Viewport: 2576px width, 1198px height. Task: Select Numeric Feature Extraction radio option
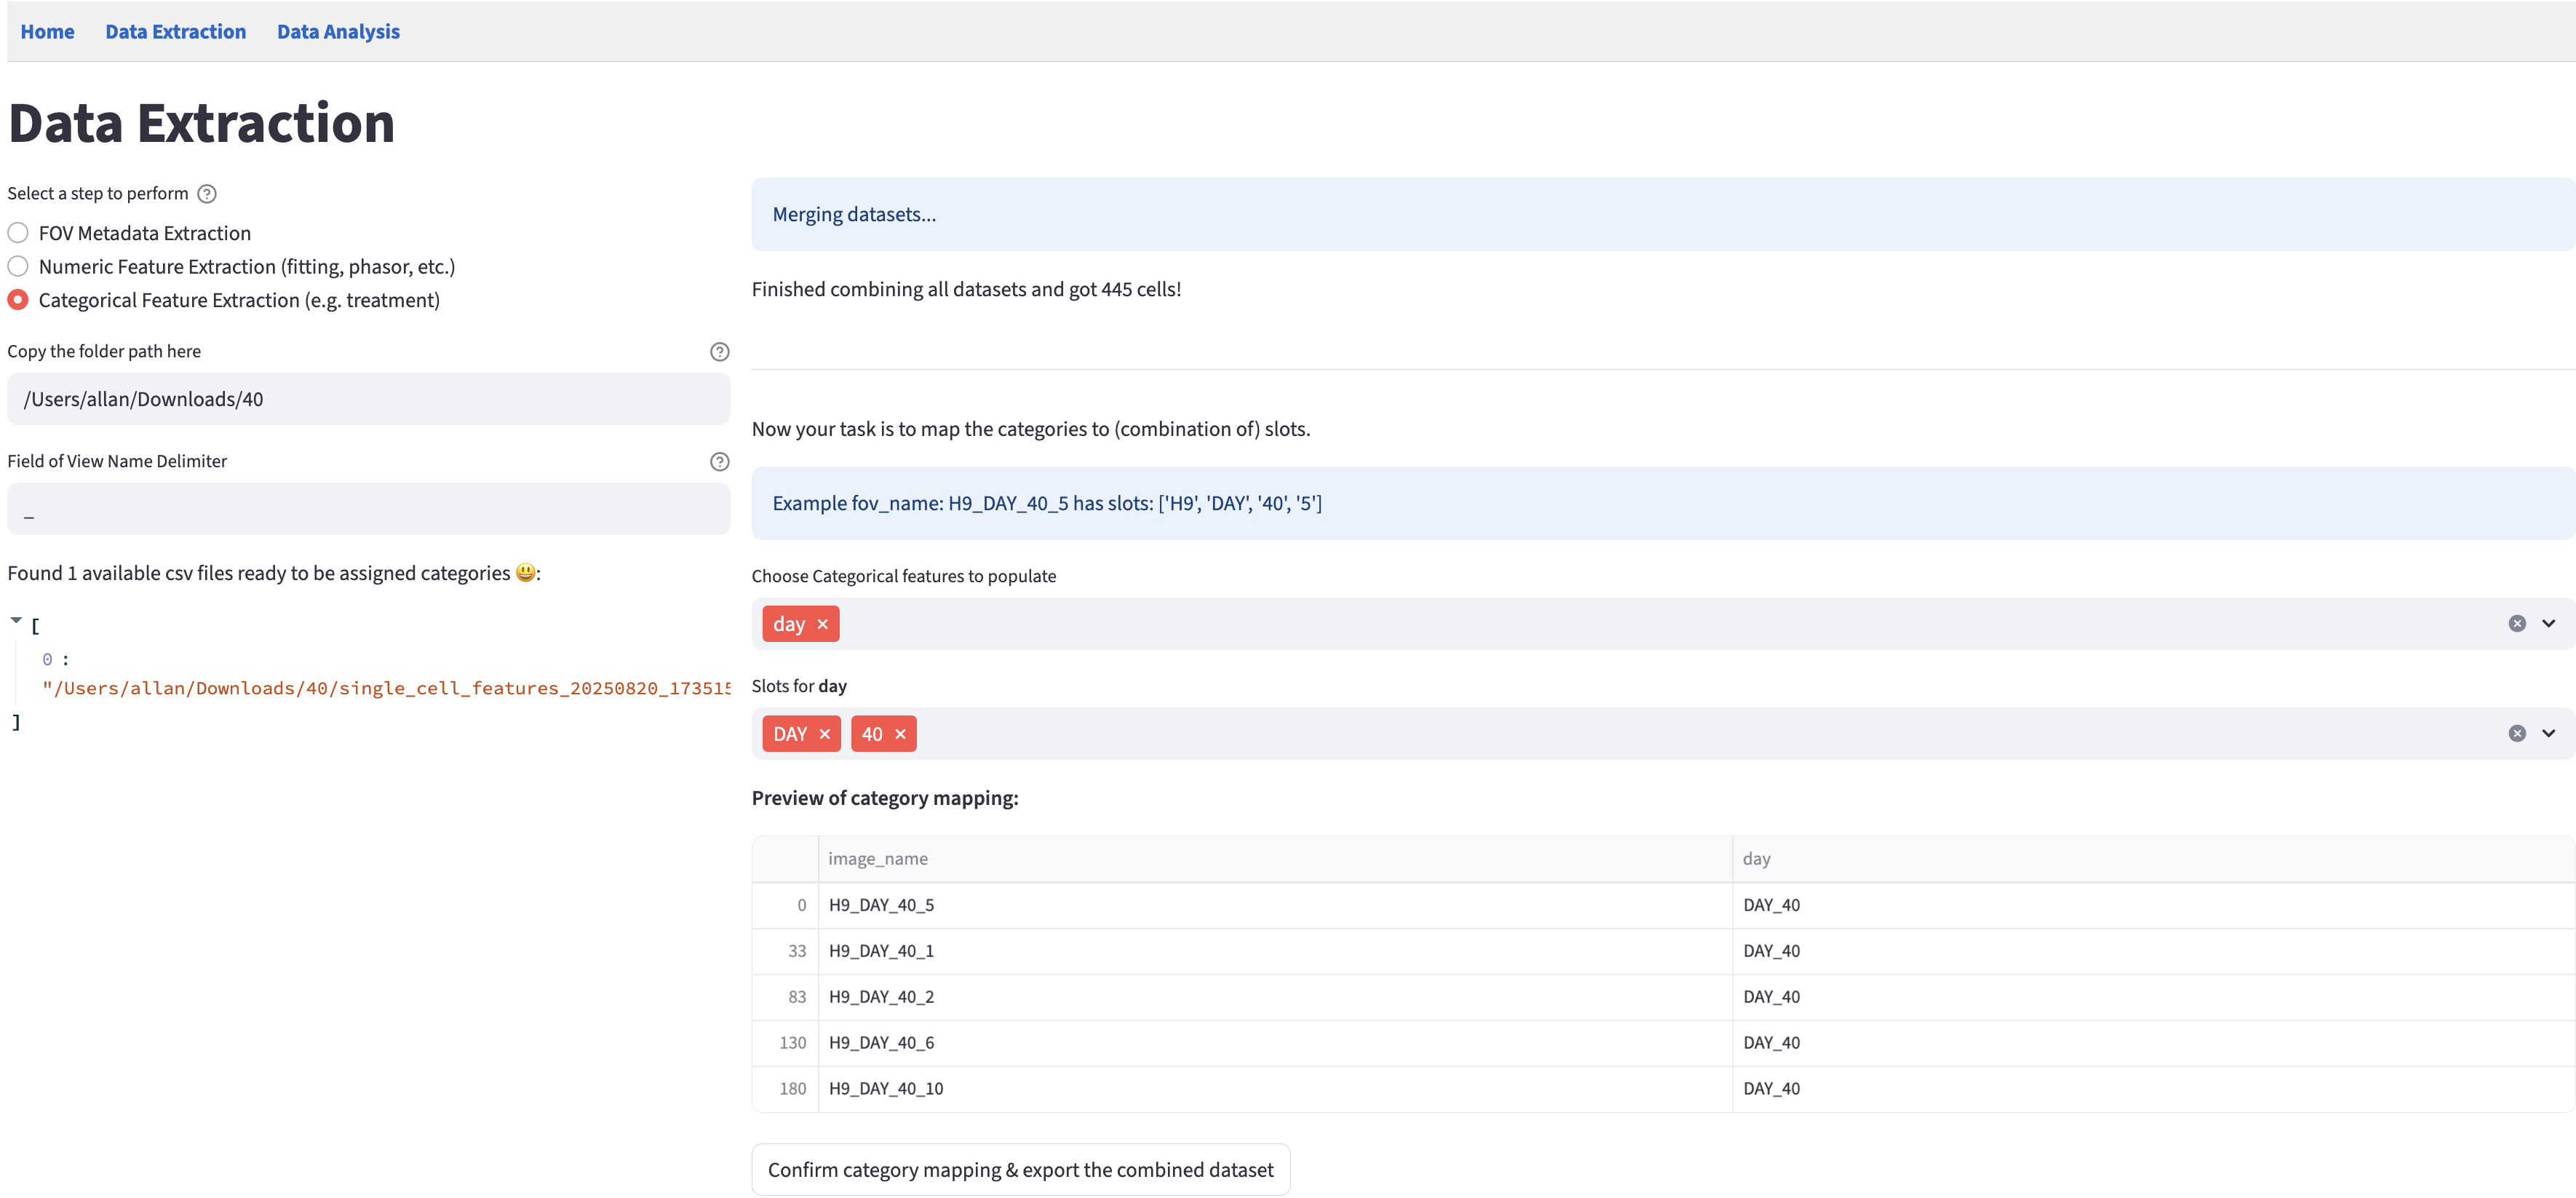18,267
